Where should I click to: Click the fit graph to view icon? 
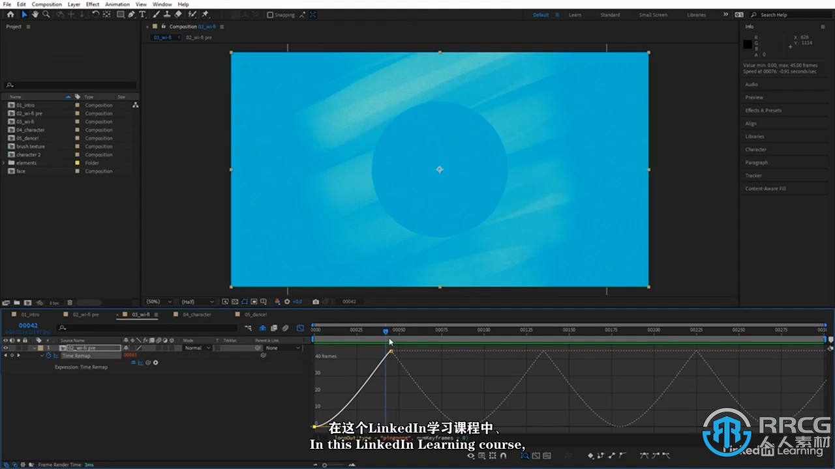click(x=547, y=456)
